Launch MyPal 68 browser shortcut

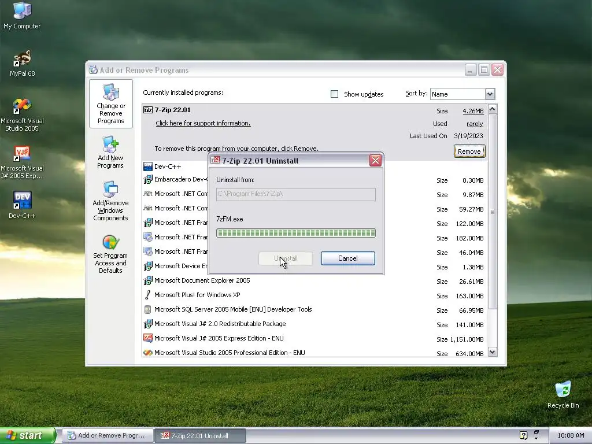tap(22, 64)
